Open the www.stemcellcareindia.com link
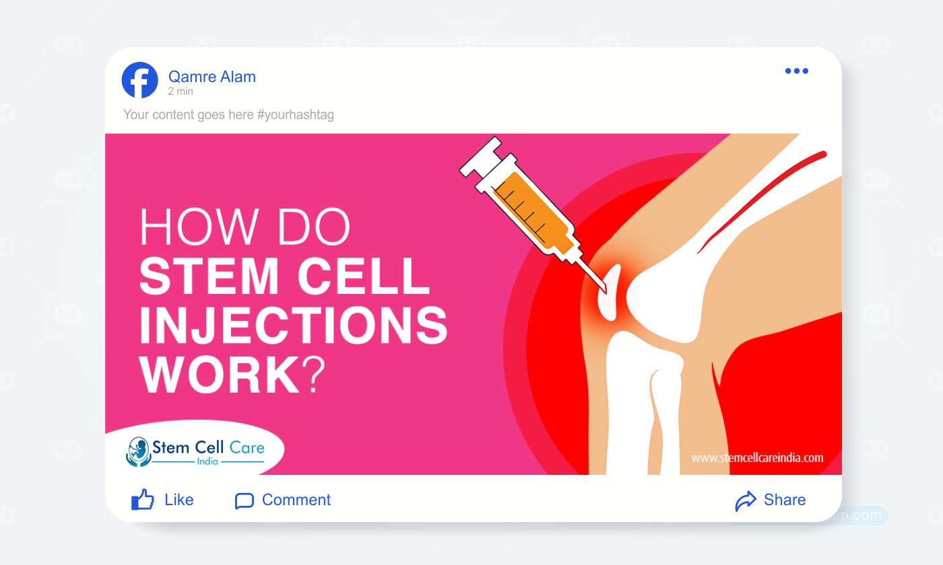Screen dimensions: 943x565 (x=757, y=458)
